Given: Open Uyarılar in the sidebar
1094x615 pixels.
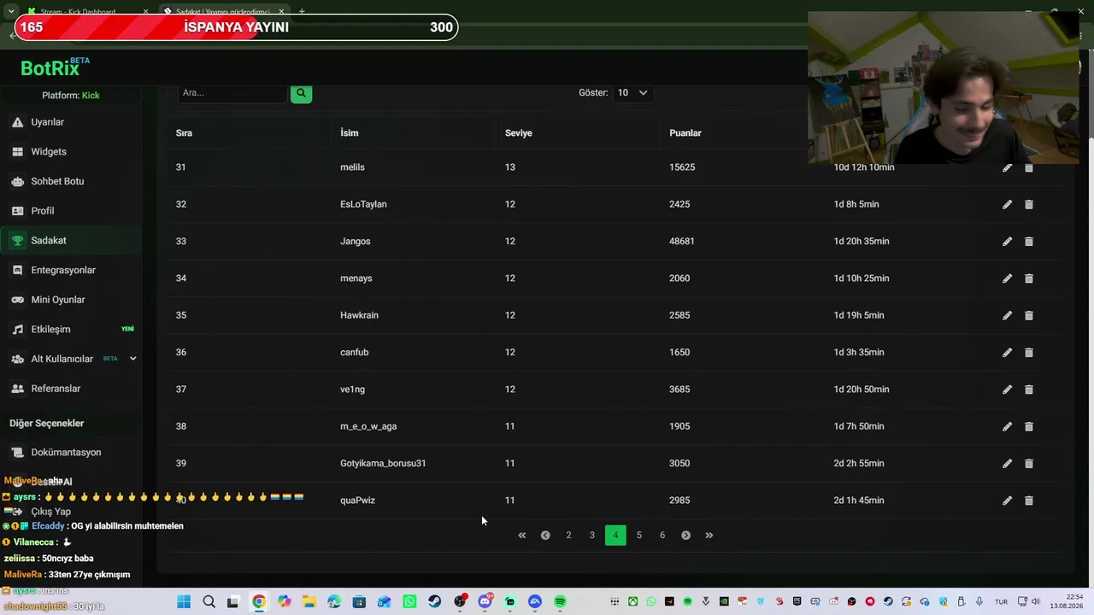Looking at the screenshot, I should (x=71, y=122).
